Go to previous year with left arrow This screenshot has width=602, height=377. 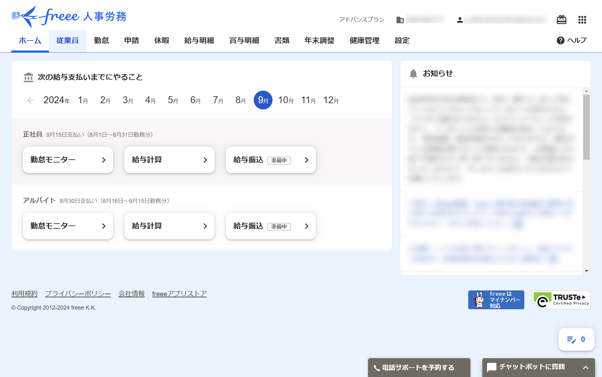tap(30, 100)
